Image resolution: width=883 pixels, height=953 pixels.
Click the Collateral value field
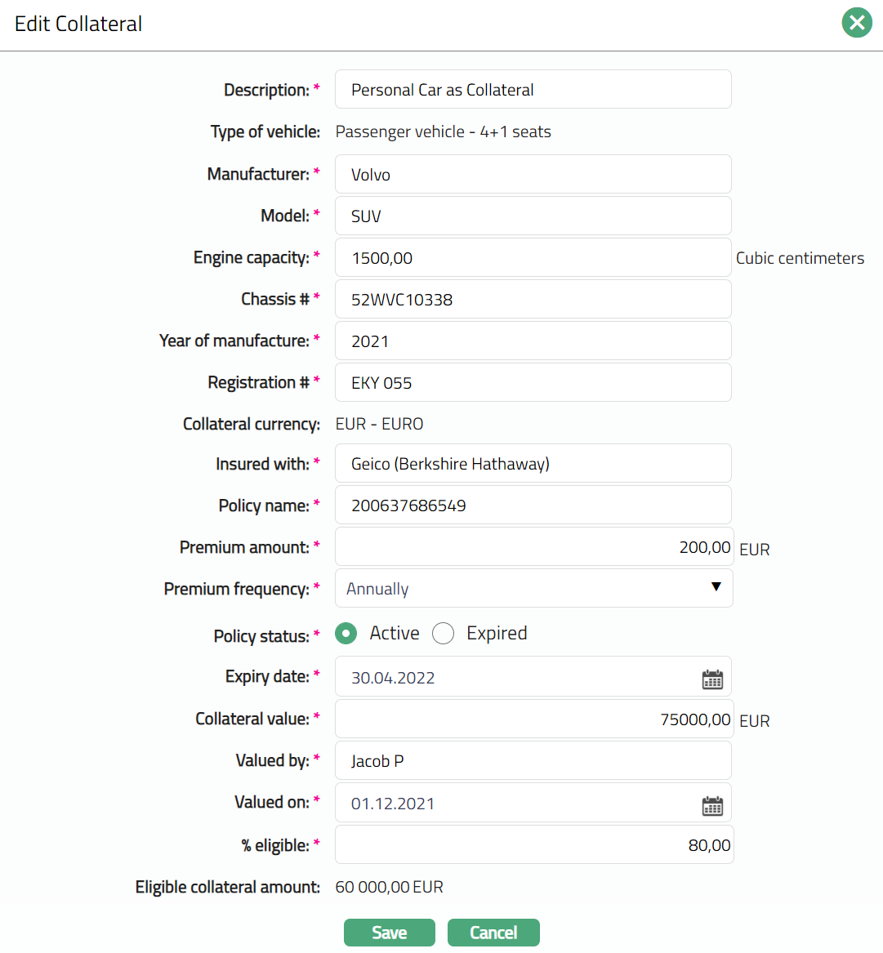point(533,719)
